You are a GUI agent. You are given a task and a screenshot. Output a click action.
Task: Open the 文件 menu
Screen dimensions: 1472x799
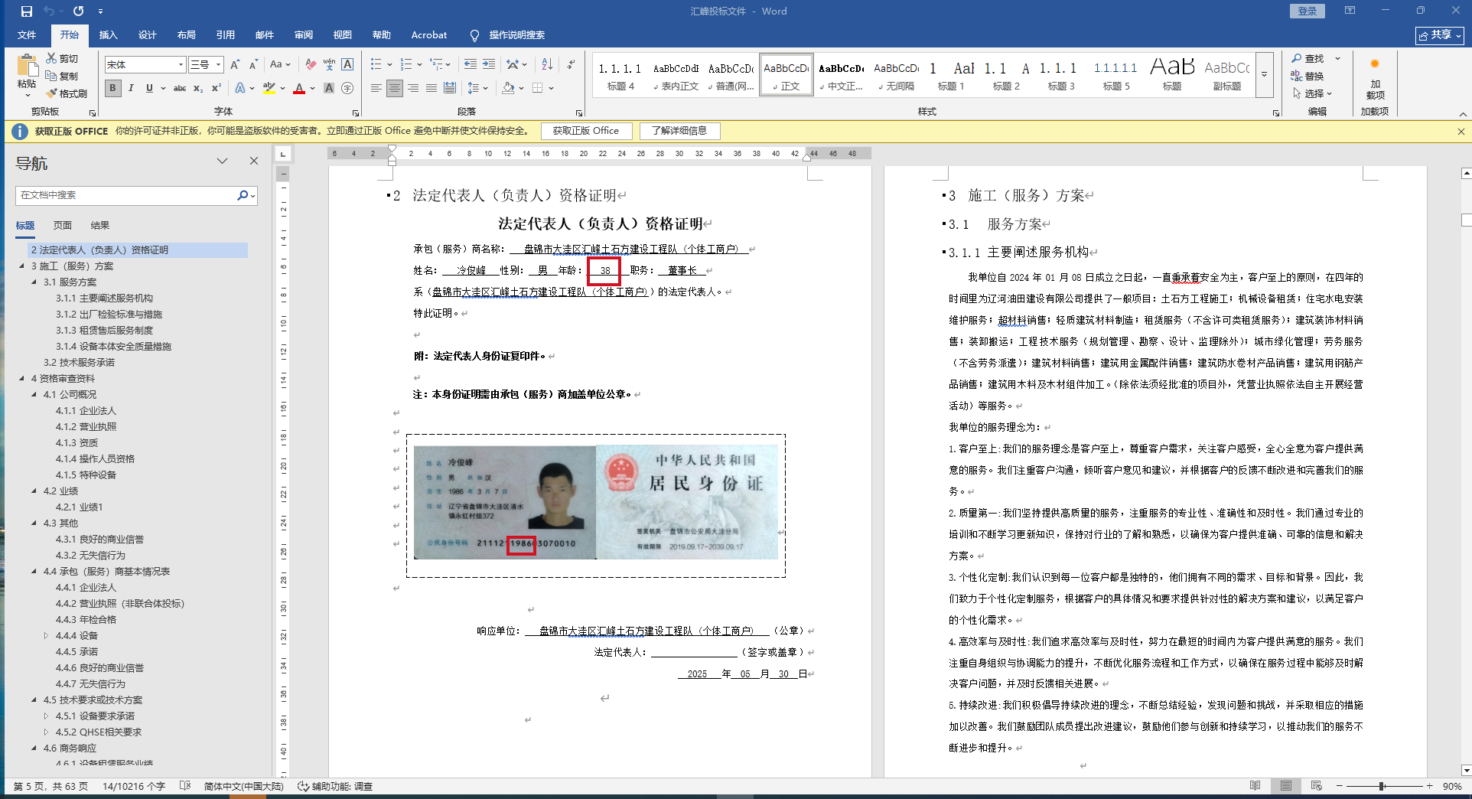[27, 35]
